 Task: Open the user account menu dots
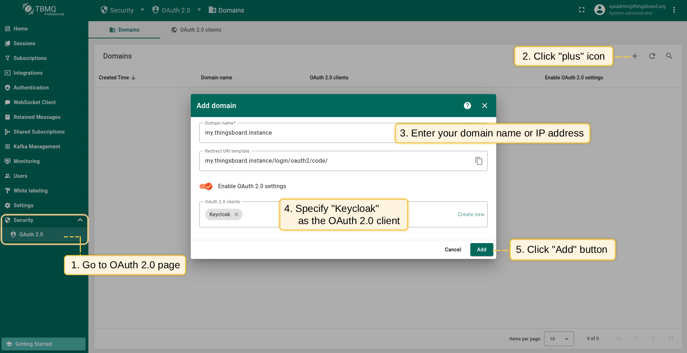(674, 10)
